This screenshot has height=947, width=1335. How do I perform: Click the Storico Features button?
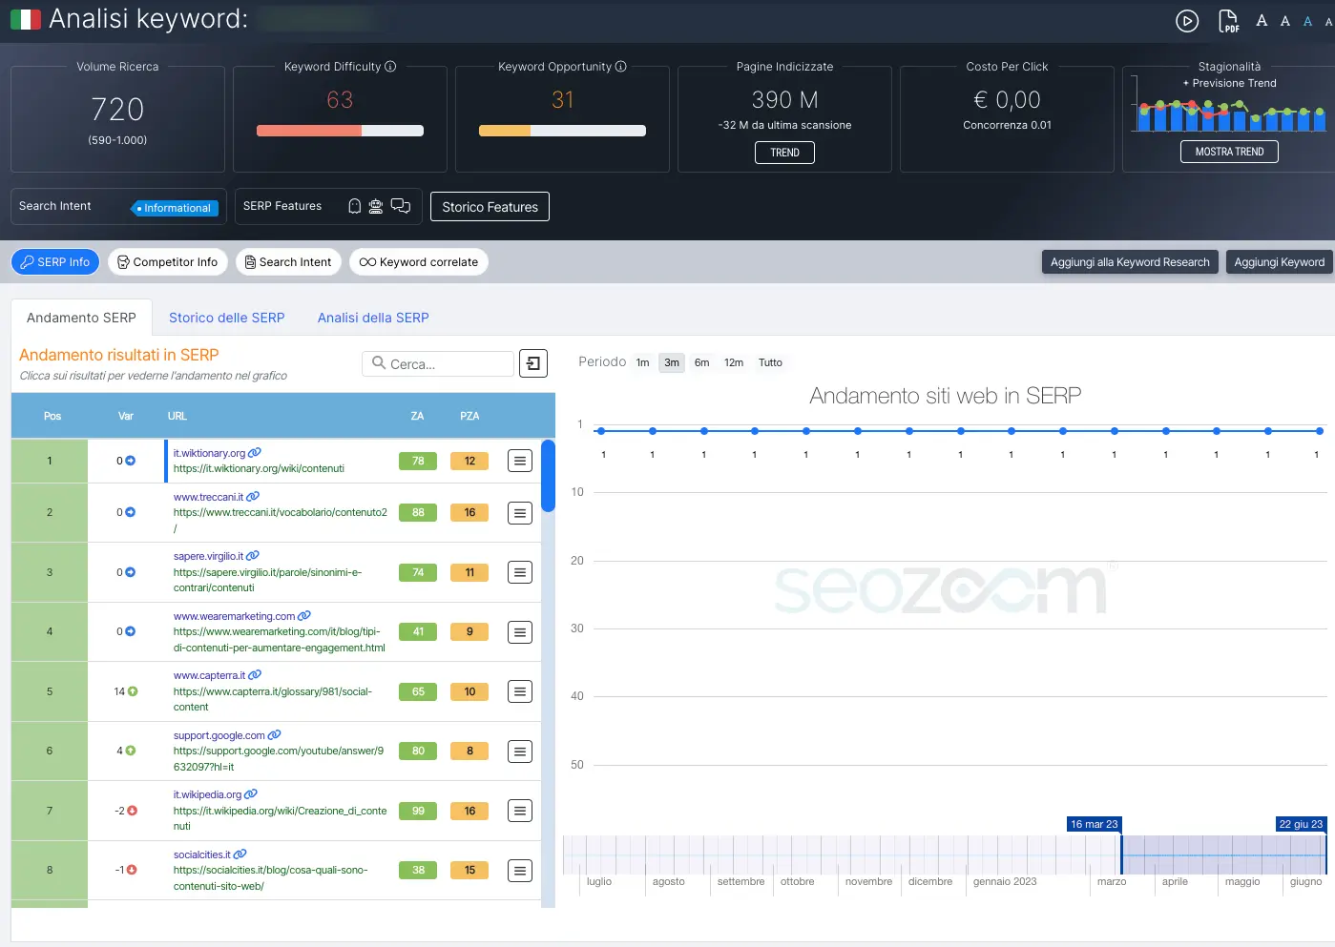point(490,207)
